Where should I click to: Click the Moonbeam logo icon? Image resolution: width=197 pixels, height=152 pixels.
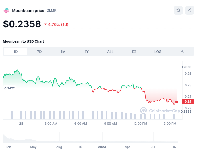pyautogui.click(x=6, y=11)
